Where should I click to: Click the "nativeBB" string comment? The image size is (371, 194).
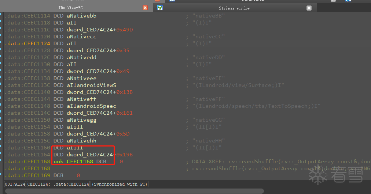coord(209,16)
